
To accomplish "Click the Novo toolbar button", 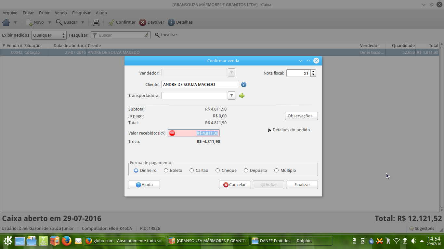I will click(x=35, y=22).
